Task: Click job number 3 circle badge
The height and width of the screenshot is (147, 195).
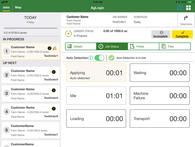Action: (x=6, y=93)
